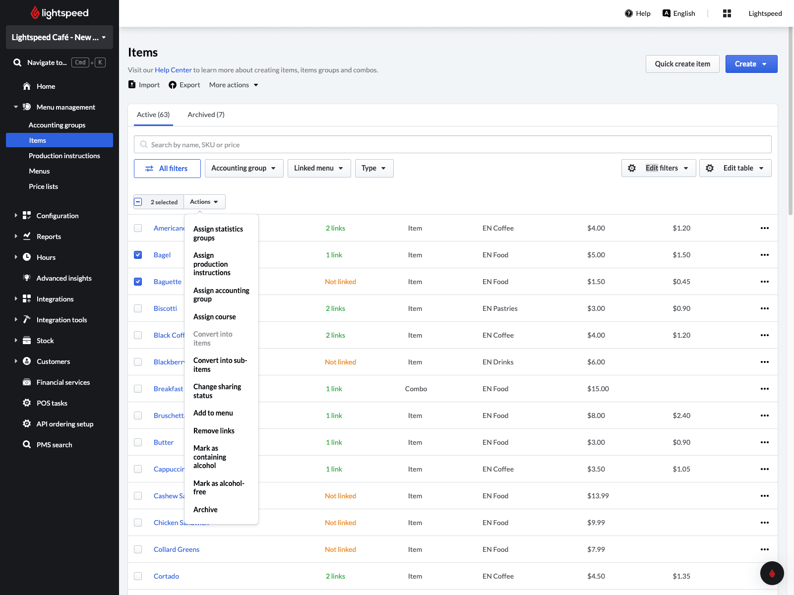Open the apps grid icon
This screenshot has width=794, height=595.
[x=727, y=13]
